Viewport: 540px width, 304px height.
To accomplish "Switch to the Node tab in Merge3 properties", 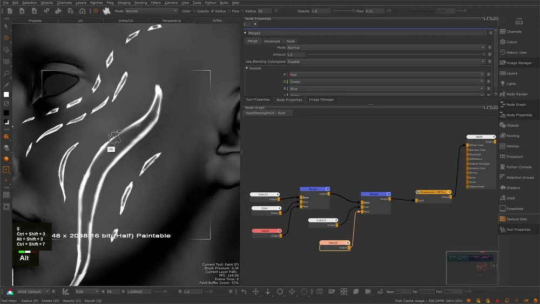I will (291, 41).
